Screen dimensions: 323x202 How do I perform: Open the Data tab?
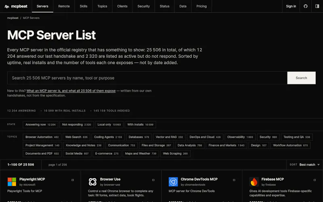tap(183, 6)
